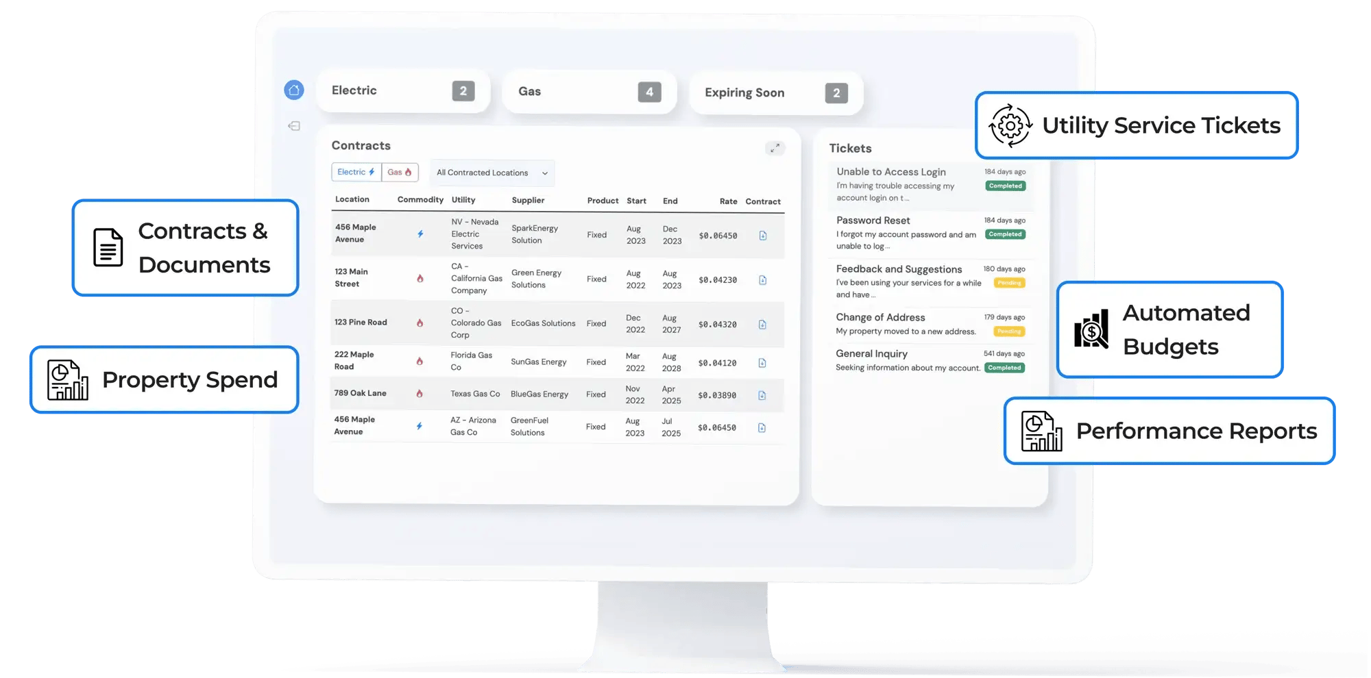Open the All Contracted Locations dropdown
This screenshot has height=678, width=1371.
pyautogui.click(x=492, y=173)
